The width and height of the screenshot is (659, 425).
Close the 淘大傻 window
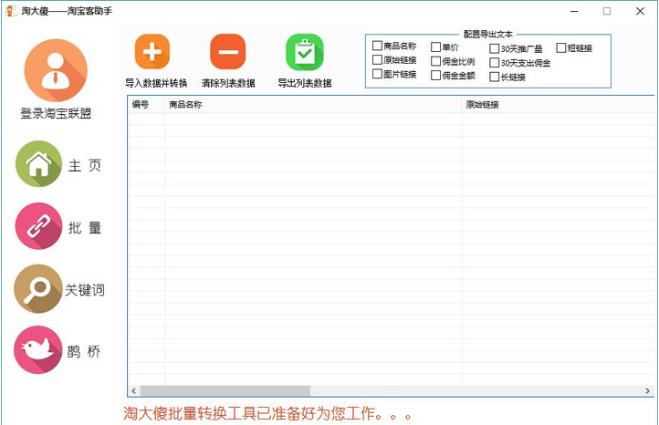[640, 11]
